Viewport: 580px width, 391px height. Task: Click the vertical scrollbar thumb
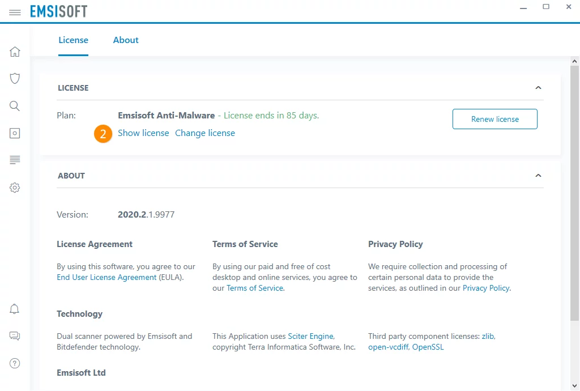click(x=574, y=192)
